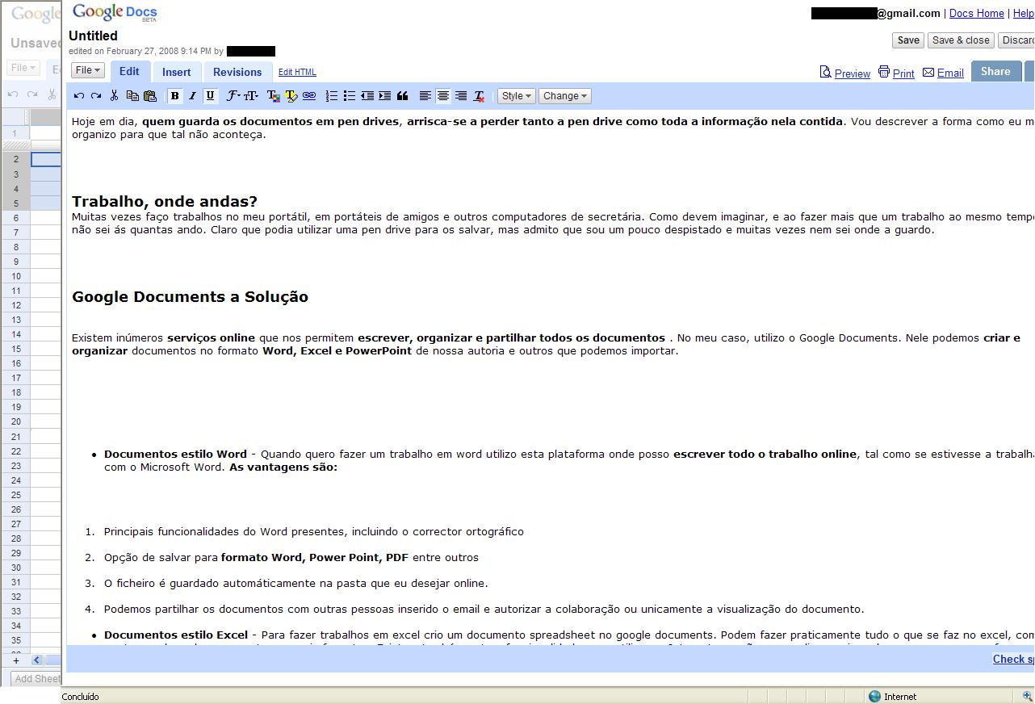Image resolution: width=1035 pixels, height=704 pixels.
Task: Open the Edit HTML view
Action: pyautogui.click(x=297, y=72)
